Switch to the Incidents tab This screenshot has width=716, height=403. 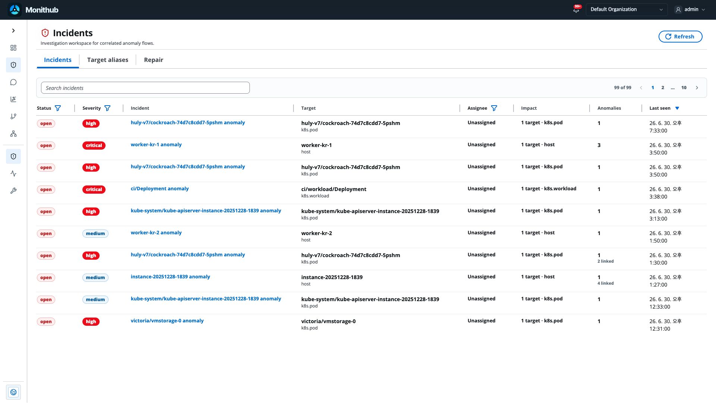click(58, 60)
